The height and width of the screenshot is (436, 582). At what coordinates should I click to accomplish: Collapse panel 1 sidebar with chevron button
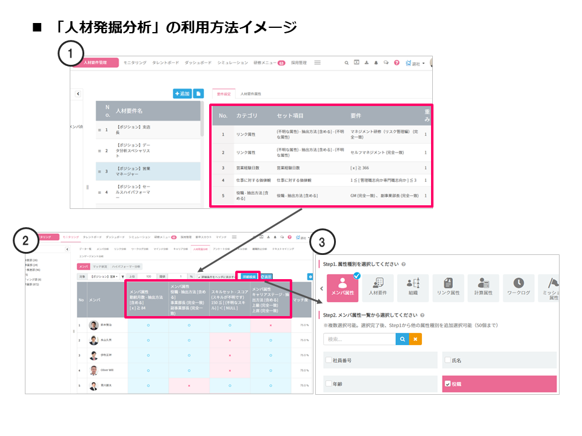(78, 94)
